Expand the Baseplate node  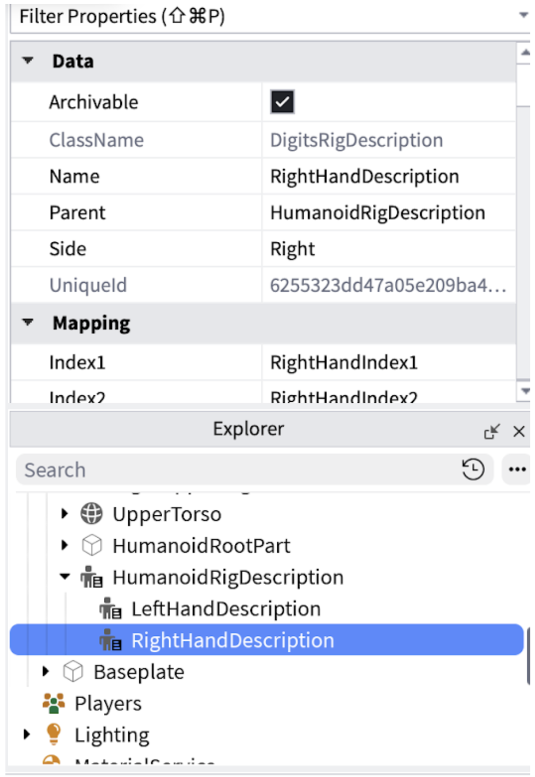coord(46,672)
